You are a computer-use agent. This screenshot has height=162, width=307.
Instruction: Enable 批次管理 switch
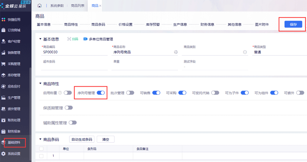[x=130, y=93]
